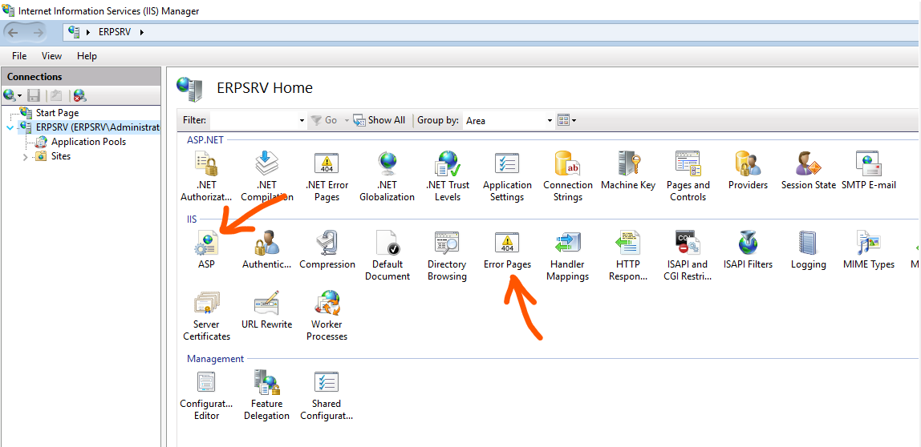Open Authentication feature
Image resolution: width=921 pixels, height=447 pixels.
click(266, 251)
